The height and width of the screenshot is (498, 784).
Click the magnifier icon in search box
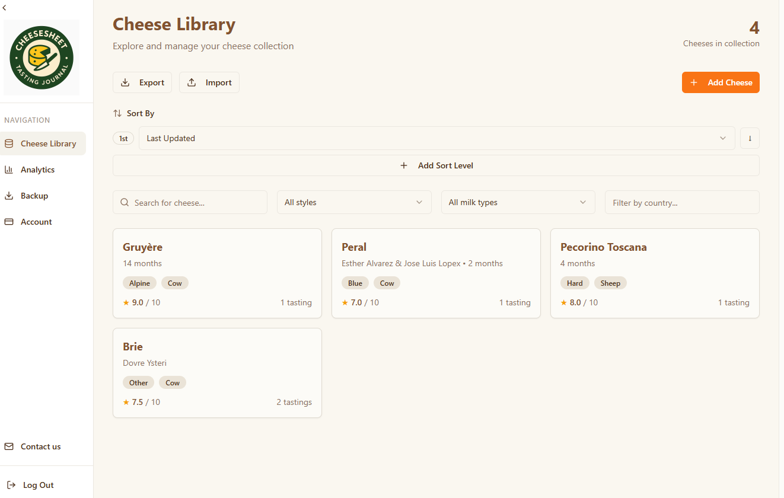click(125, 202)
